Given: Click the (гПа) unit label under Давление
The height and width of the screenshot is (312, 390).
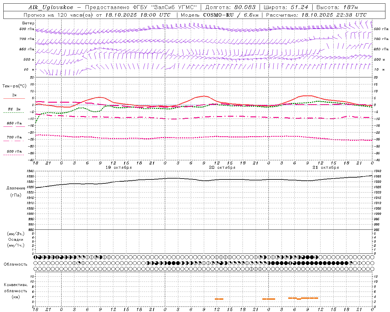Looking at the screenshot, I should tap(16, 195).
